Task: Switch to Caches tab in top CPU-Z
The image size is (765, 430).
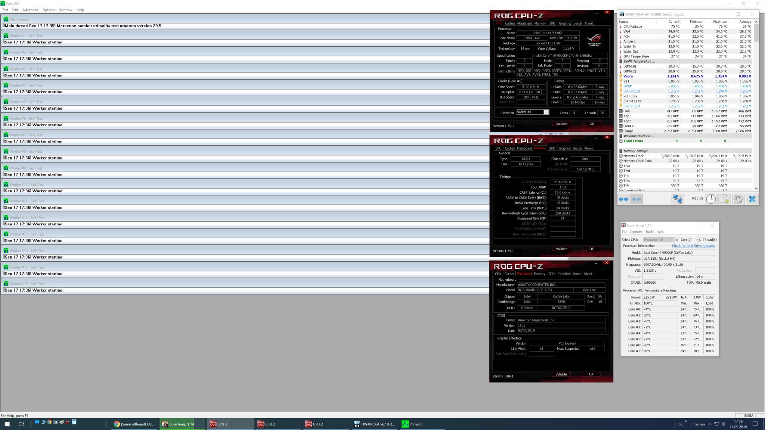Action: pos(510,23)
